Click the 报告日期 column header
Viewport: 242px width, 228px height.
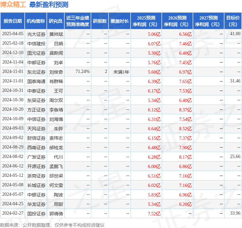coord(12,21)
